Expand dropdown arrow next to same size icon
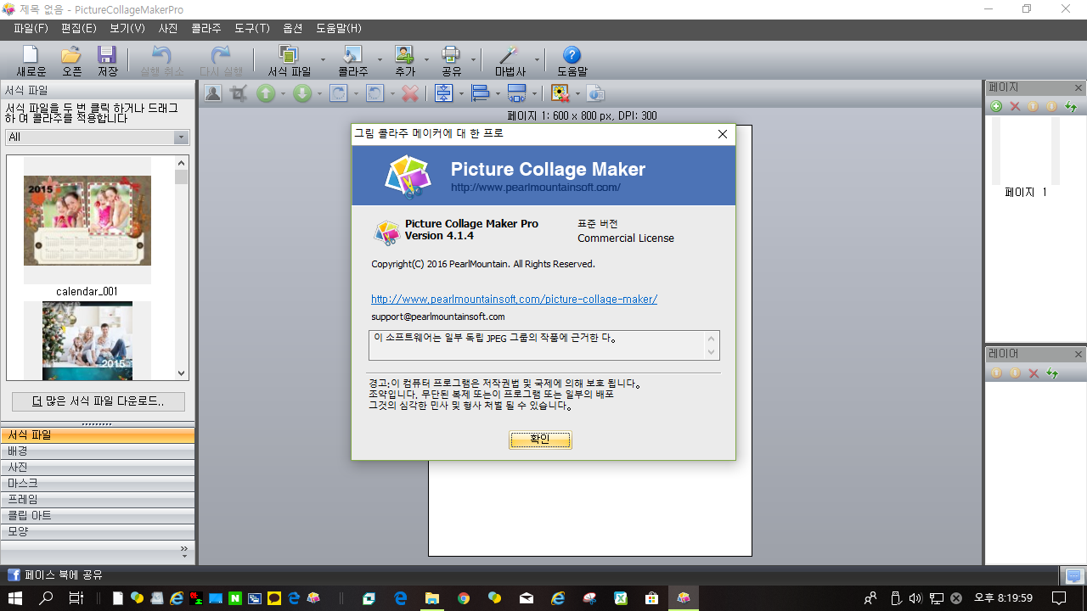Viewport: 1087px width, 611px height. [x=534, y=94]
